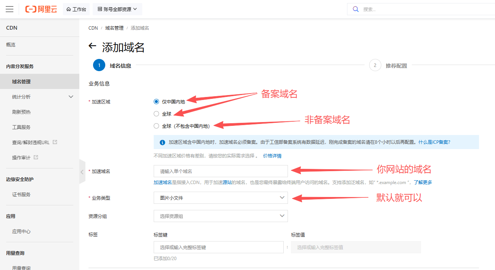Open 工作台 from the top bar
This screenshot has height=270, width=495.
point(76,9)
